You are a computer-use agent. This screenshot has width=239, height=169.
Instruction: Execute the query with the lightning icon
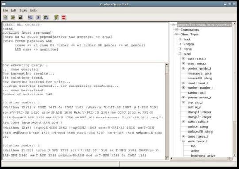coord(56,17)
